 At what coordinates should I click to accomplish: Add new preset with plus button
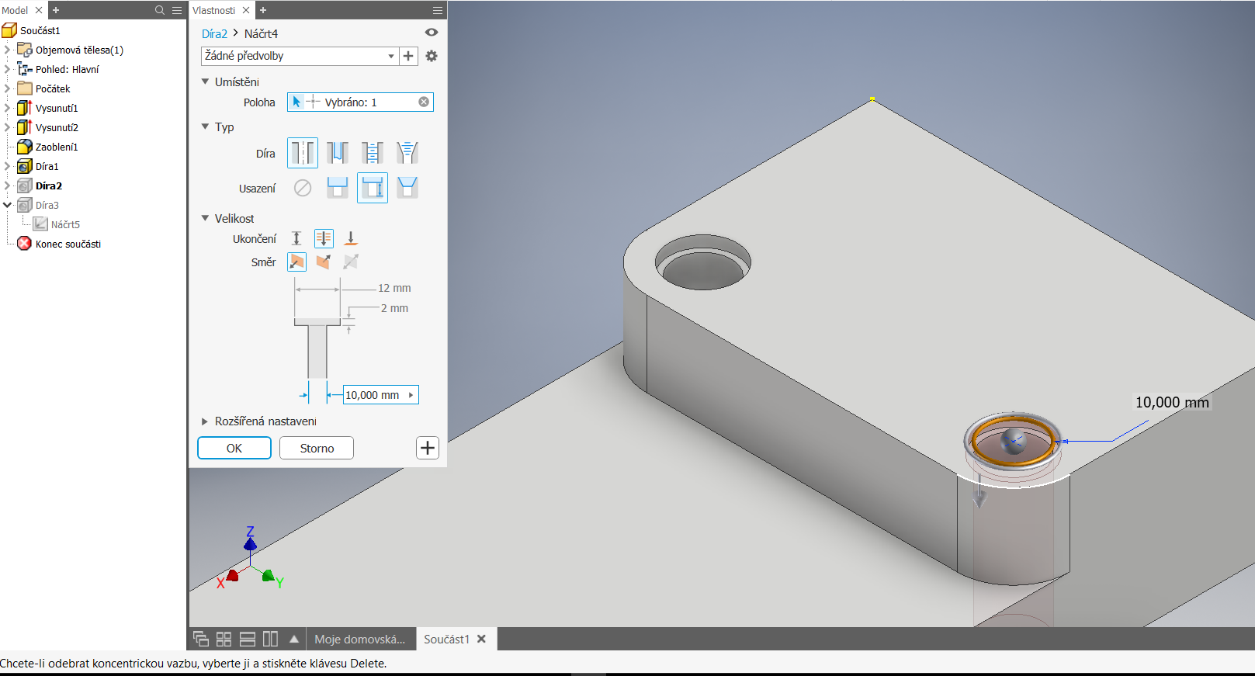coord(408,56)
